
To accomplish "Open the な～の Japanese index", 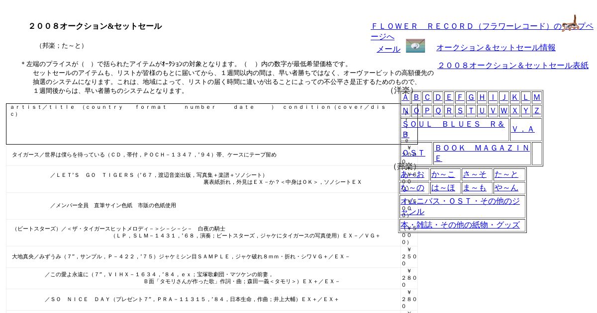I will click(x=413, y=188).
